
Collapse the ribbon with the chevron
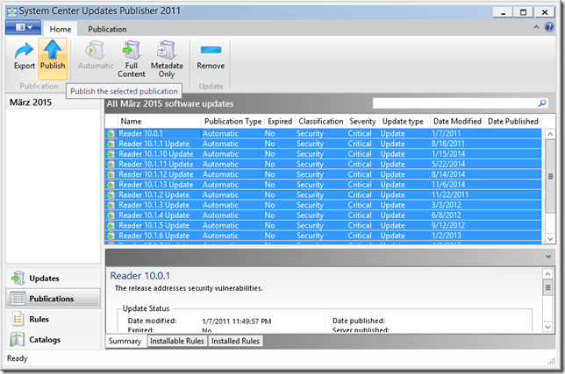[536, 27]
